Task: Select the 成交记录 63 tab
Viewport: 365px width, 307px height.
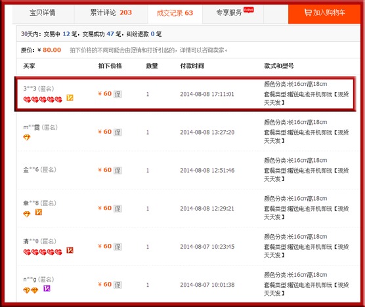Action: pyautogui.click(x=175, y=13)
